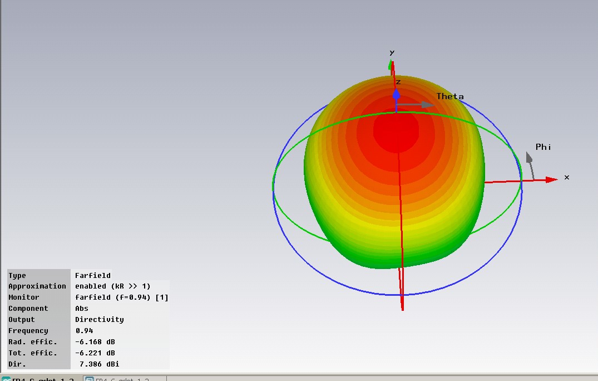Click the red x-axis arrowhead

pyautogui.click(x=551, y=179)
